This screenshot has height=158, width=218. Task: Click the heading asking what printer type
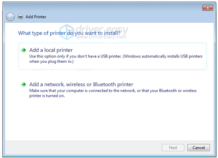[x=69, y=33]
